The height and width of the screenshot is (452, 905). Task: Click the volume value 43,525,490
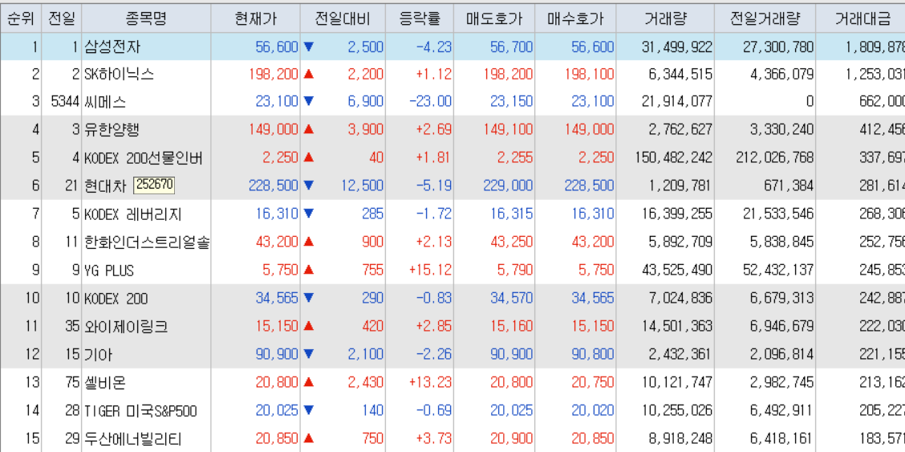(677, 271)
